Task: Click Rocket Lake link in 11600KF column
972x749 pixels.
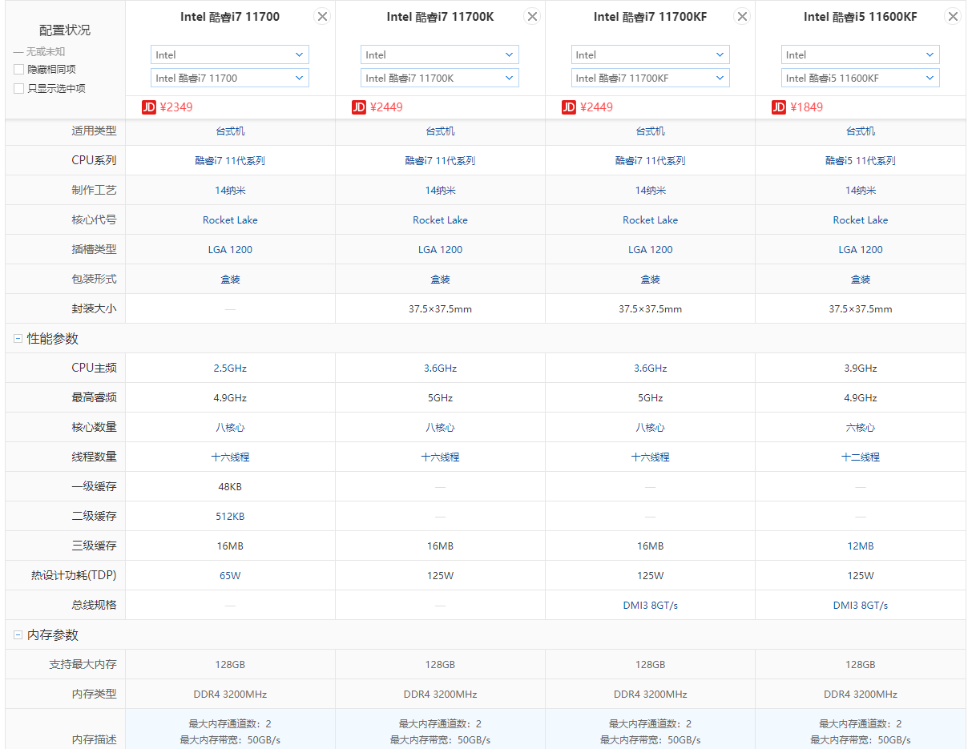Action: (861, 219)
